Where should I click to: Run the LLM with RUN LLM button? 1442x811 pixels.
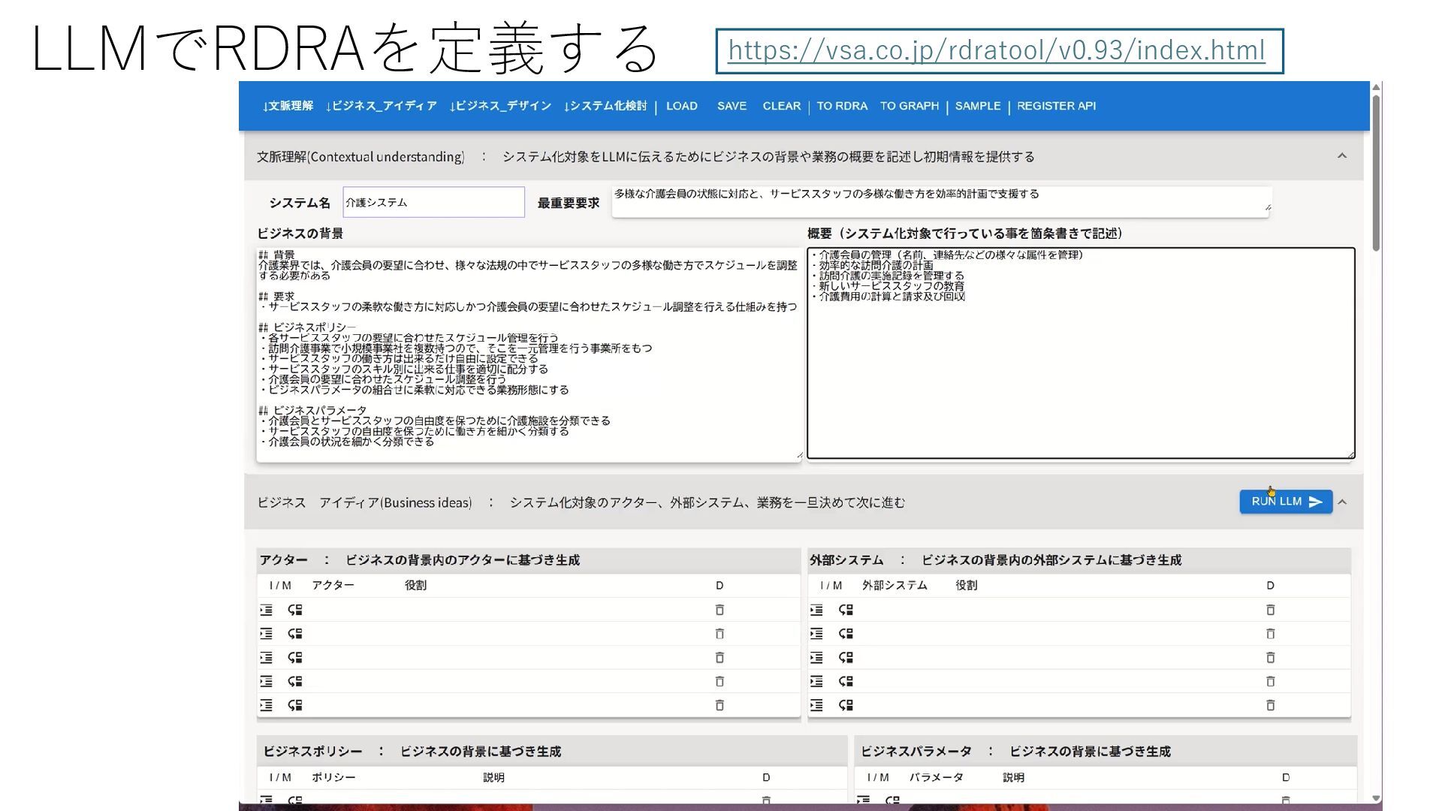1286,502
